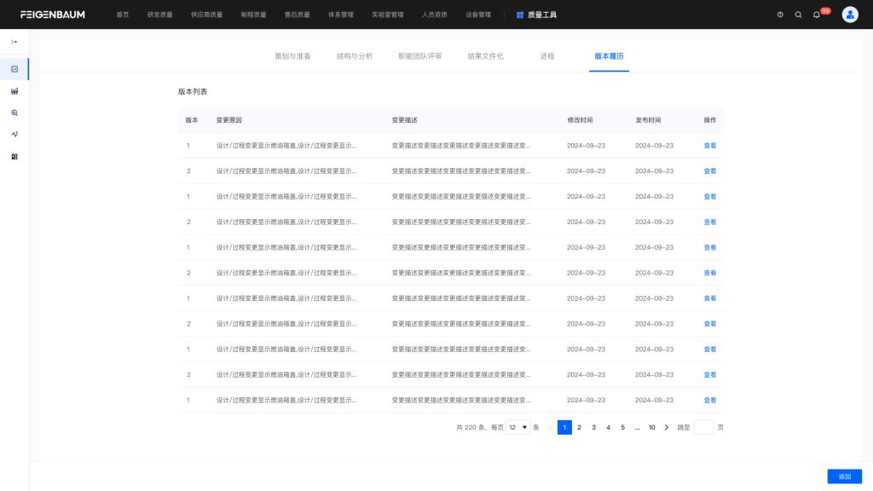Go to 首页 in top navigation
Screen dimensions: 873x491
(123, 14)
